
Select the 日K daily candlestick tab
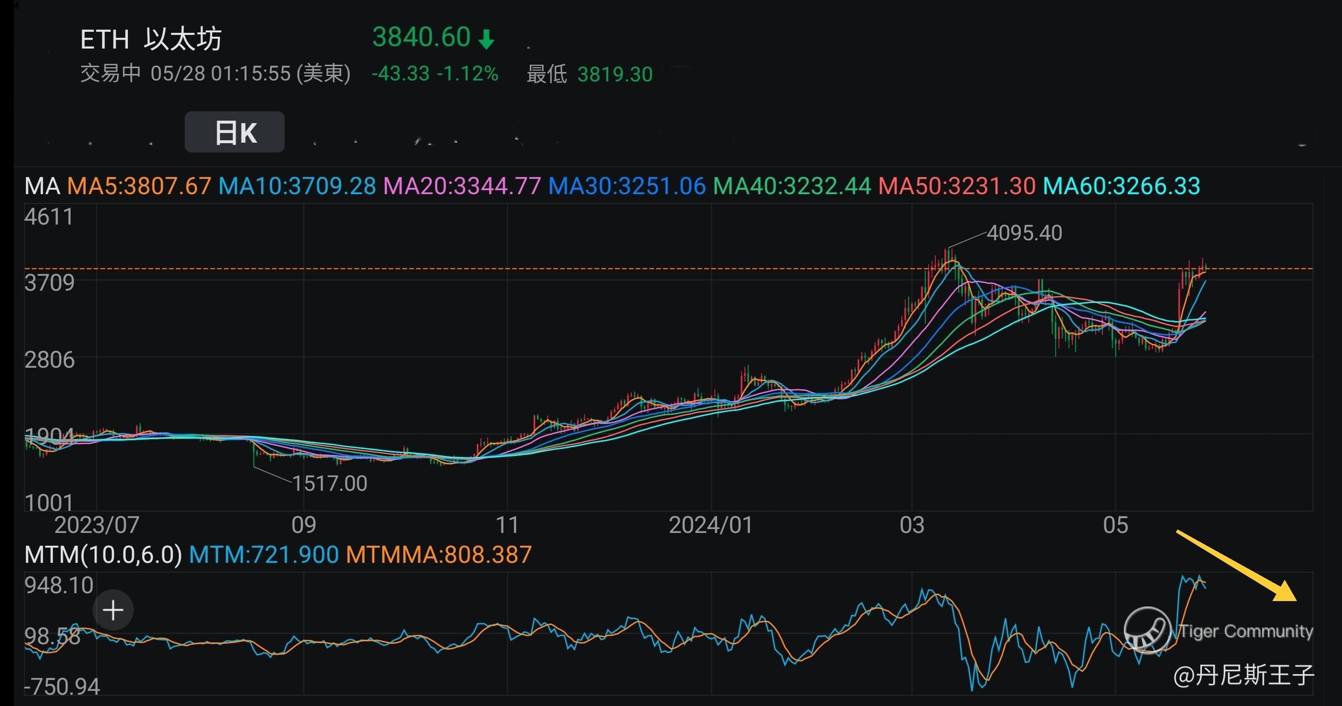(234, 132)
